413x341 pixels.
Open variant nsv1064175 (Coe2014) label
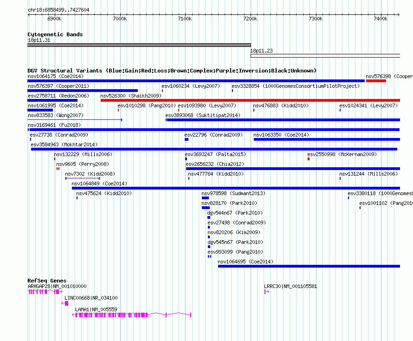tap(56, 76)
